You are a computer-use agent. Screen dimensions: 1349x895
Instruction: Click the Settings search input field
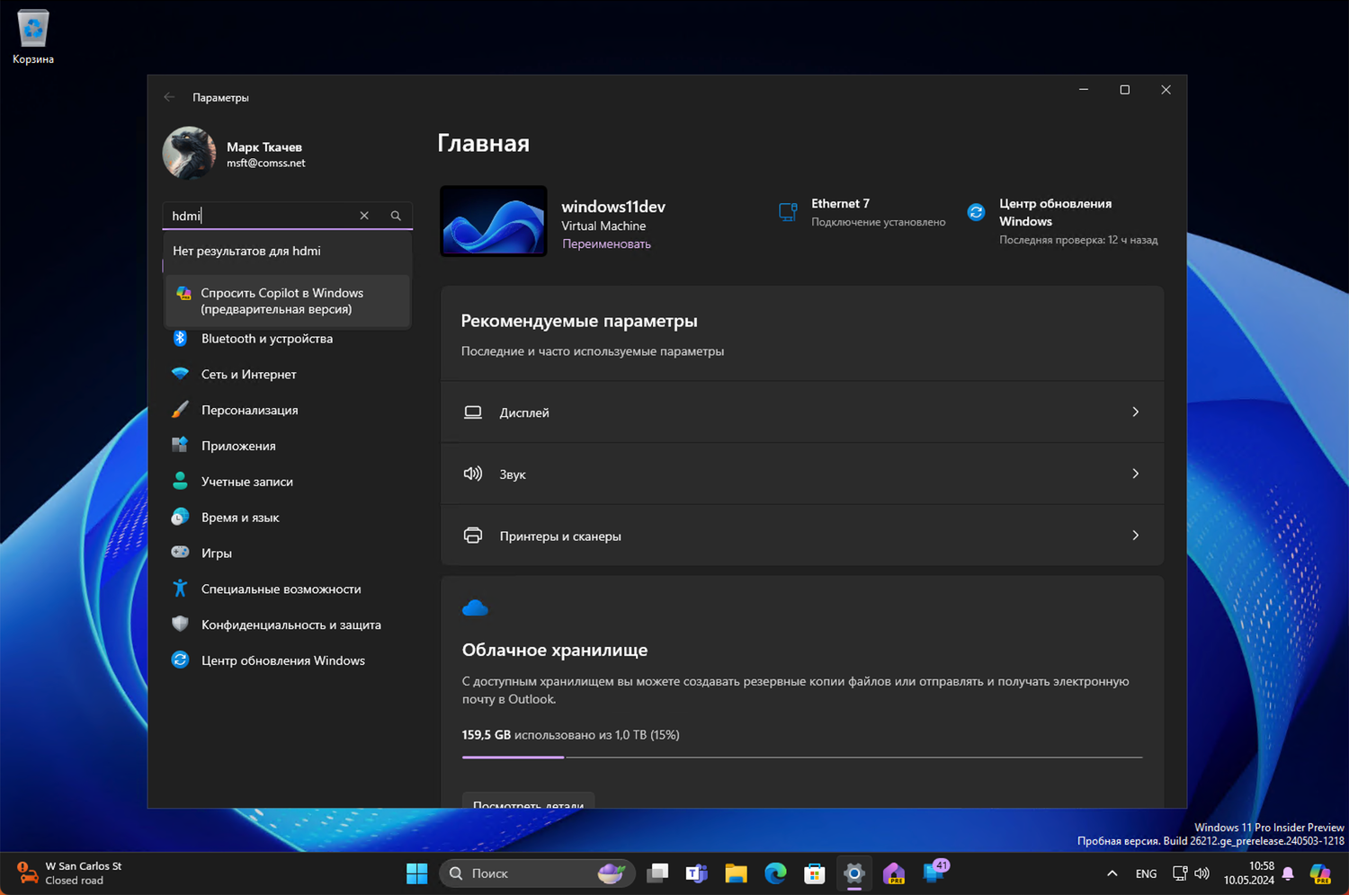point(261,216)
